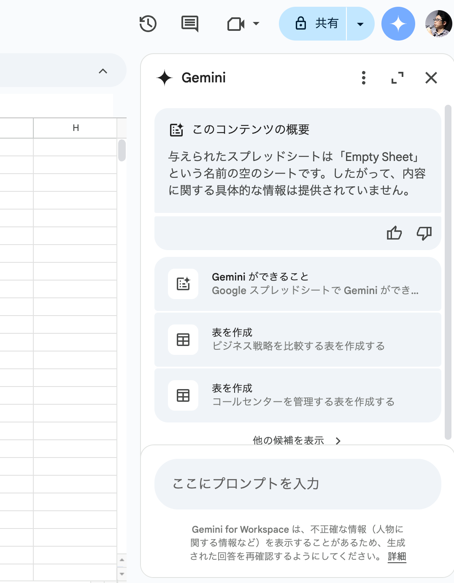Show more suggestions via 他の候補を表示
The width and height of the screenshot is (454, 583).
pos(297,440)
